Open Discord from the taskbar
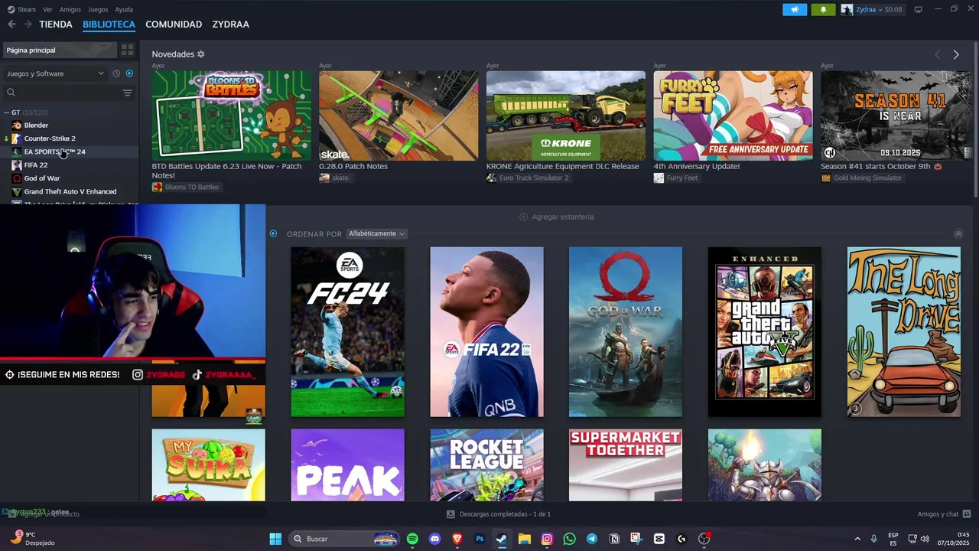The image size is (979, 551). click(x=435, y=539)
